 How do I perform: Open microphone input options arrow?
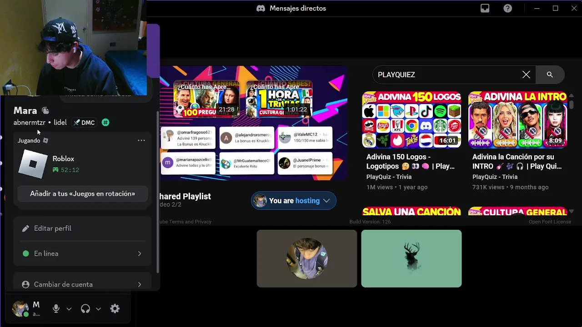pyautogui.click(x=69, y=309)
